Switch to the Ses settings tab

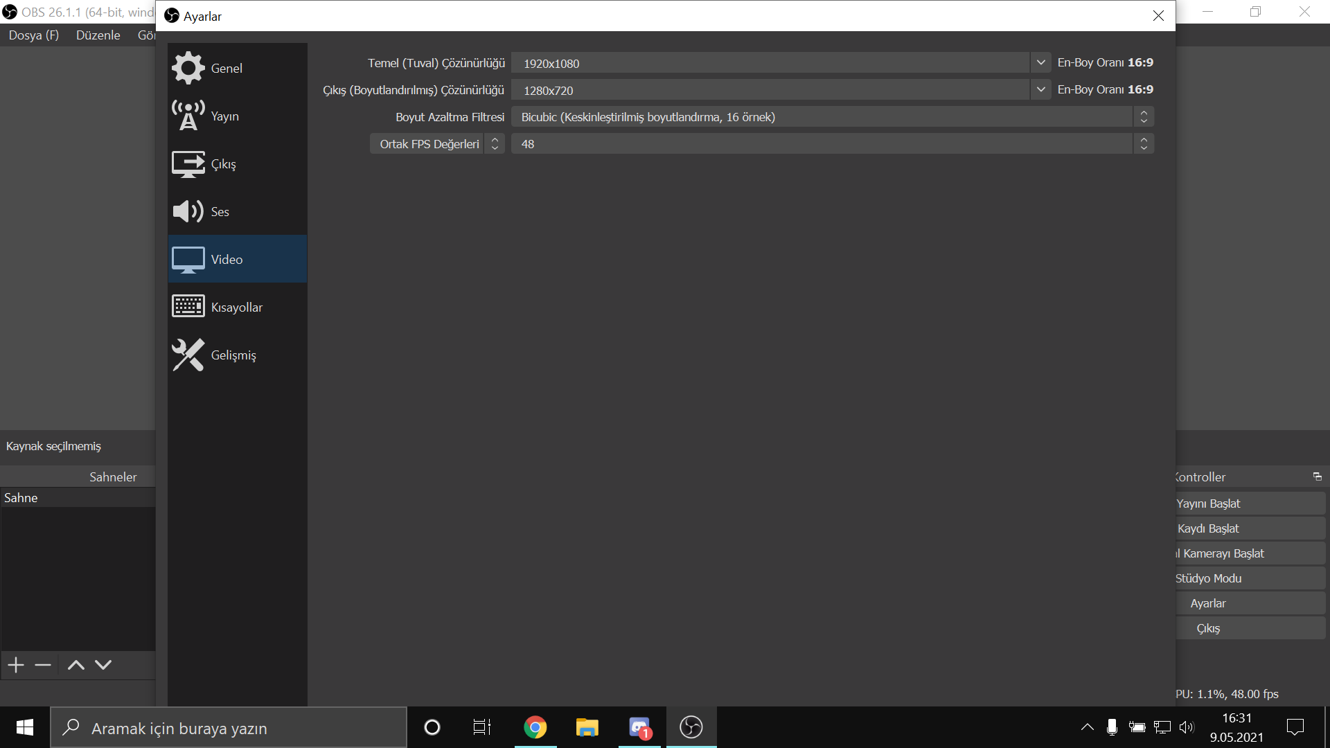click(x=238, y=211)
